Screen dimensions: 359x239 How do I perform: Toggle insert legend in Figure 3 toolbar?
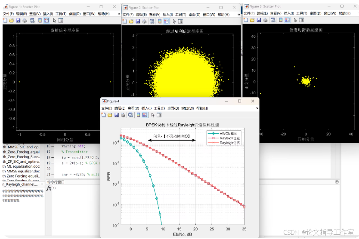click(288, 20)
